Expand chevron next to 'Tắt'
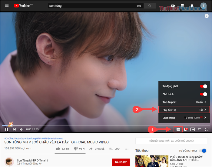Viewport: 212px width, 167px height. tap(205, 110)
